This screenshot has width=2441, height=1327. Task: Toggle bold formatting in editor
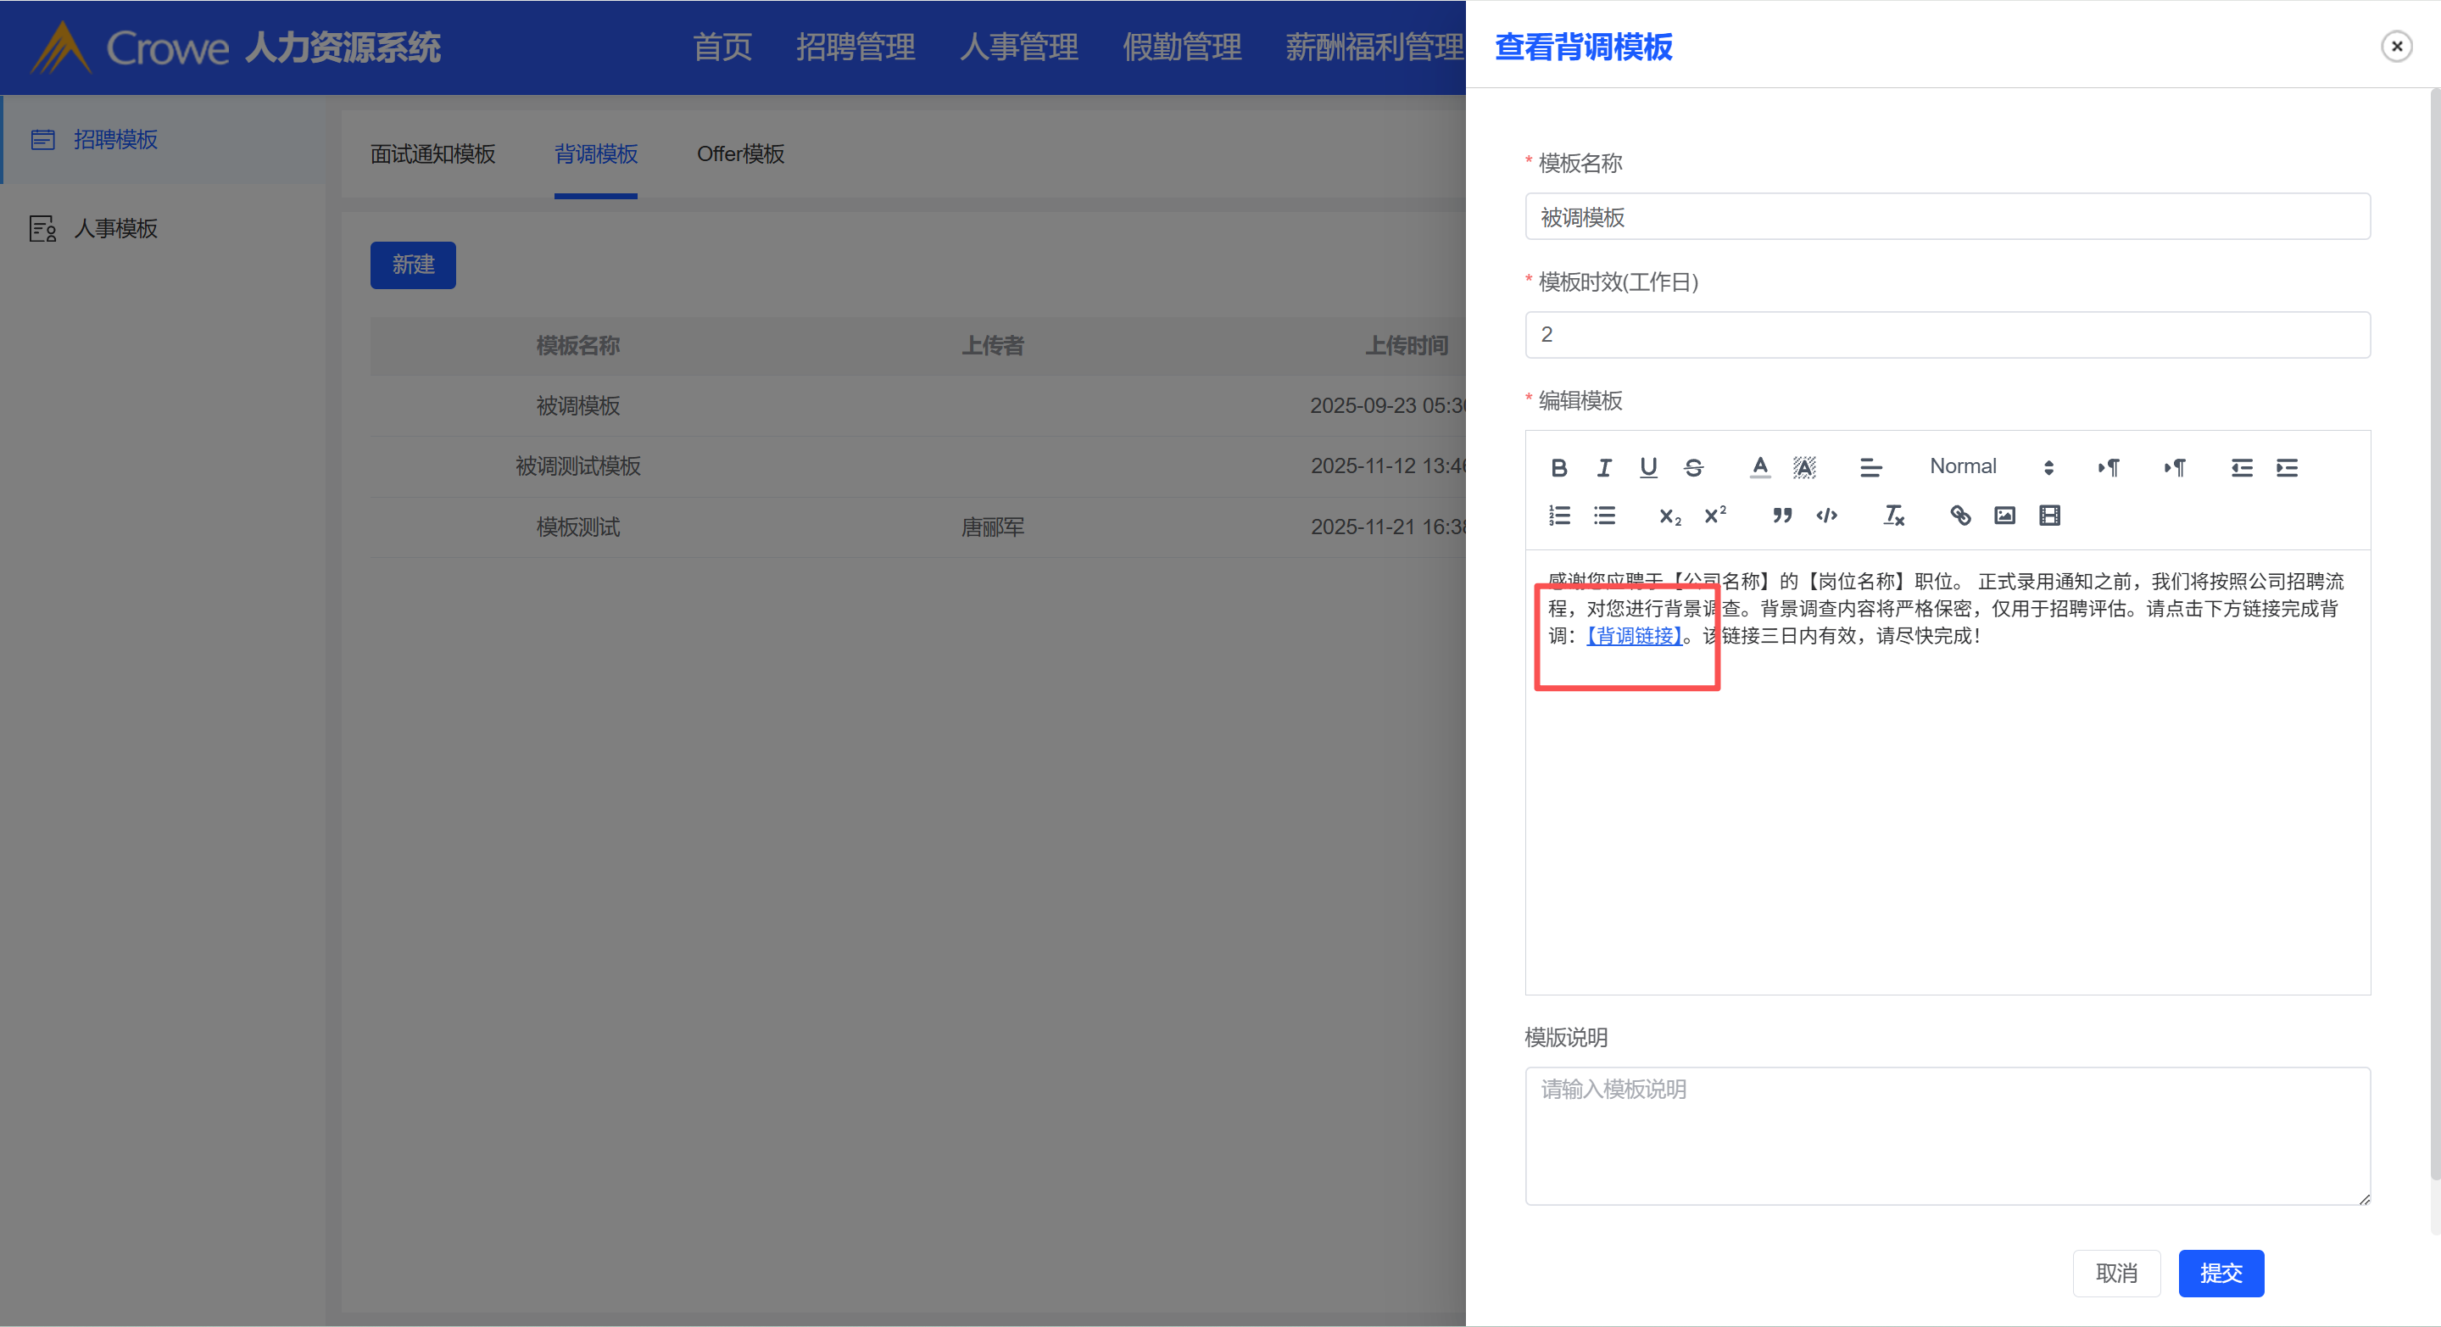1558,467
